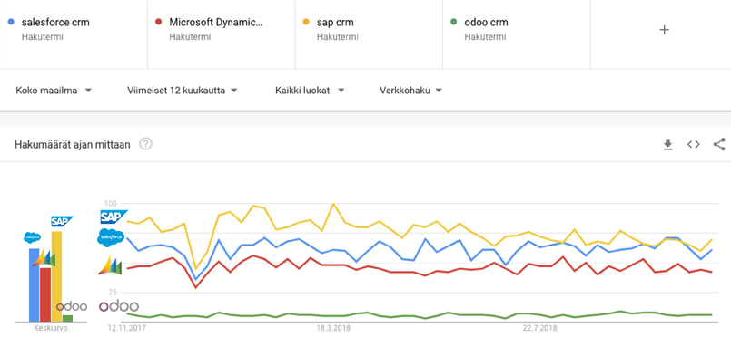Open the Koko maailma region dropdown
731x337 pixels.
[x=54, y=91]
